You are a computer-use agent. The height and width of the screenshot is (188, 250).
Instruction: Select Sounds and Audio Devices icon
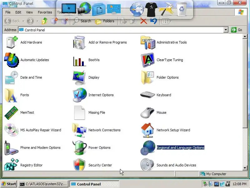pos(147,165)
